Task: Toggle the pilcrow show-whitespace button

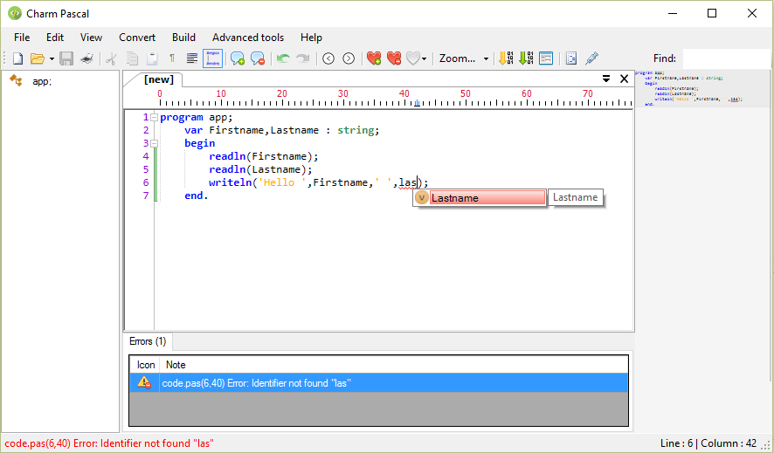Action: (172, 58)
